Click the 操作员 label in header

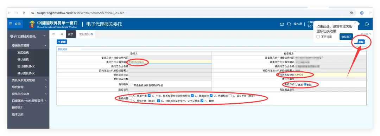[x=298, y=24]
